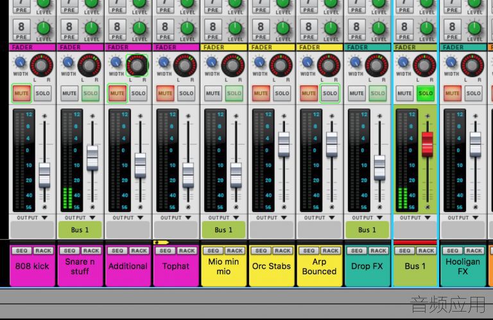The image size is (493, 320).
Task: Click the pan knob on 808 kick channel
Action: [41, 66]
